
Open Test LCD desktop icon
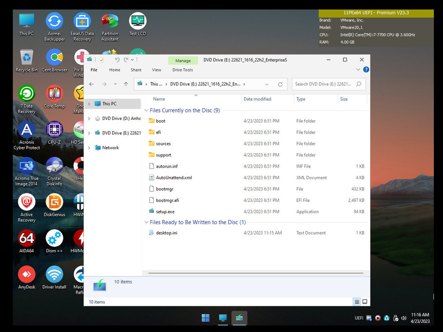138,25
